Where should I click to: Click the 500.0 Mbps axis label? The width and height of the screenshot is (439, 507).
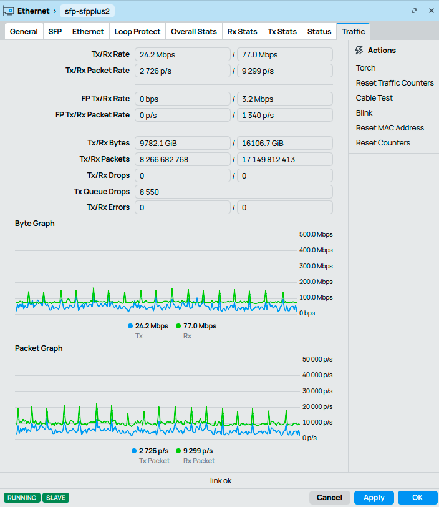tap(316, 234)
